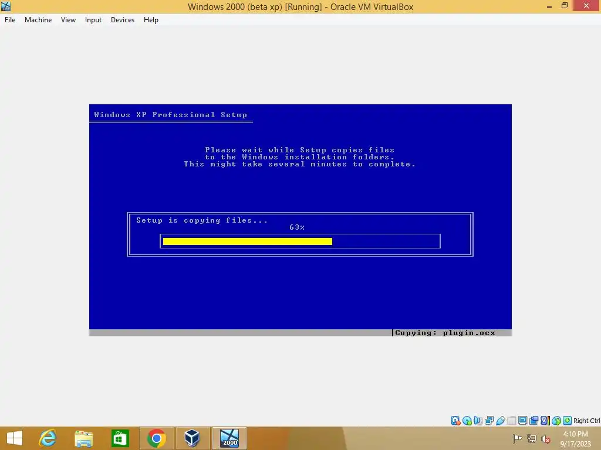Click the virtualization CPU indicator icon
This screenshot has height=450, width=601.
(x=545, y=421)
